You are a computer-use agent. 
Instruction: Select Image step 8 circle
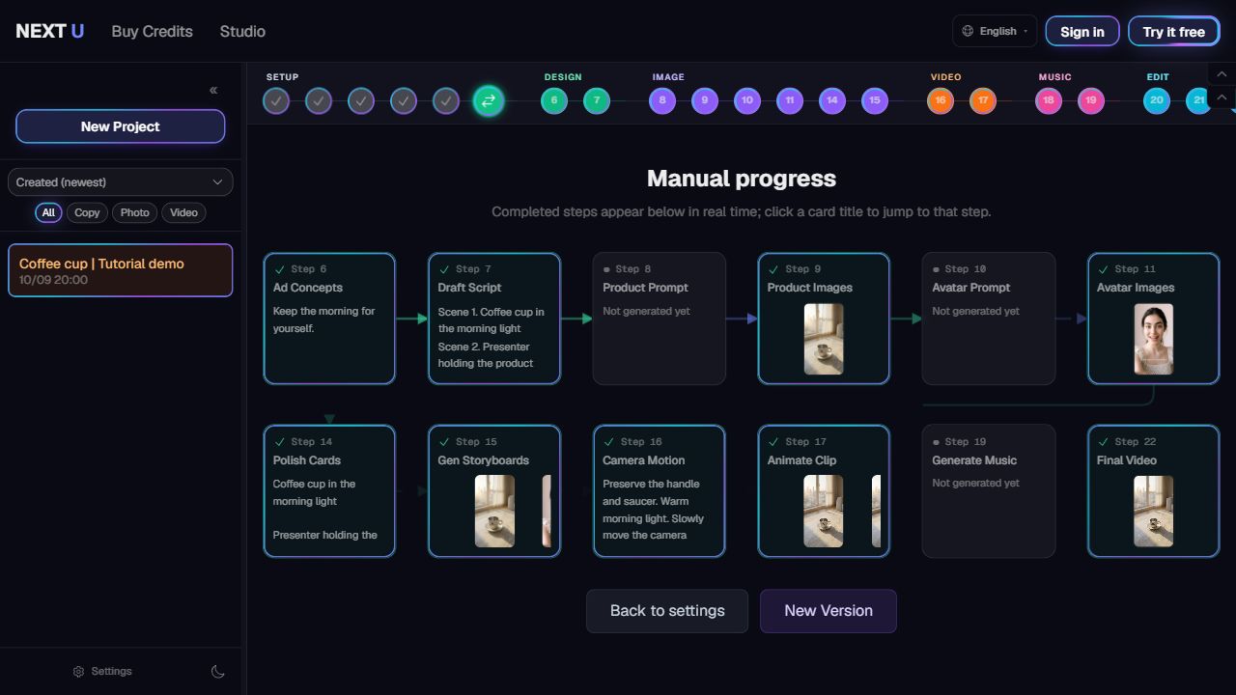point(662,100)
